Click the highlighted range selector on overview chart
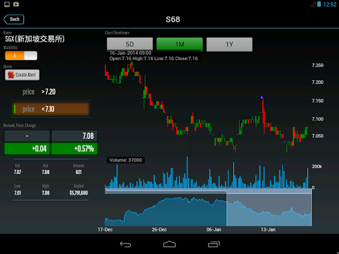Screen dimensions: 339x254 269,210
